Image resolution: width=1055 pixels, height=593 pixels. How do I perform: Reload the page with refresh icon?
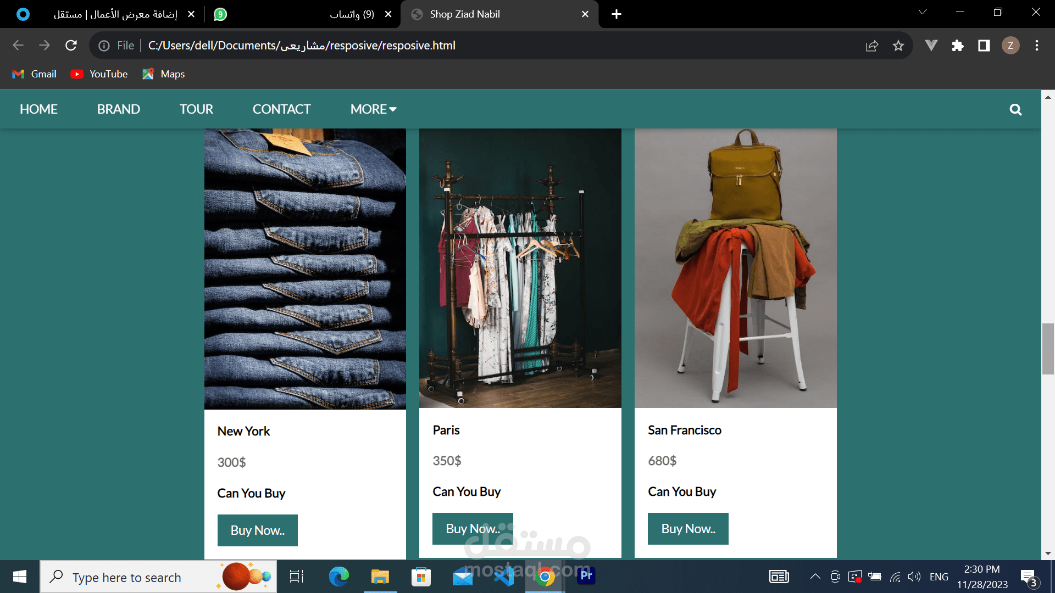click(x=71, y=46)
